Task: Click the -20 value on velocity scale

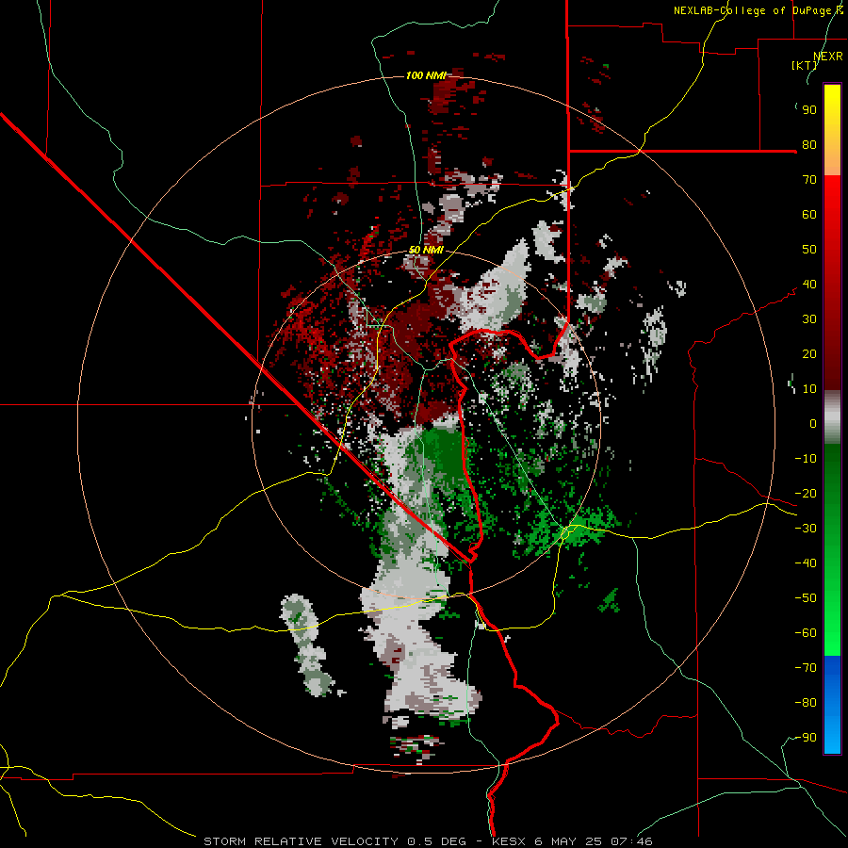Action: [x=806, y=494]
